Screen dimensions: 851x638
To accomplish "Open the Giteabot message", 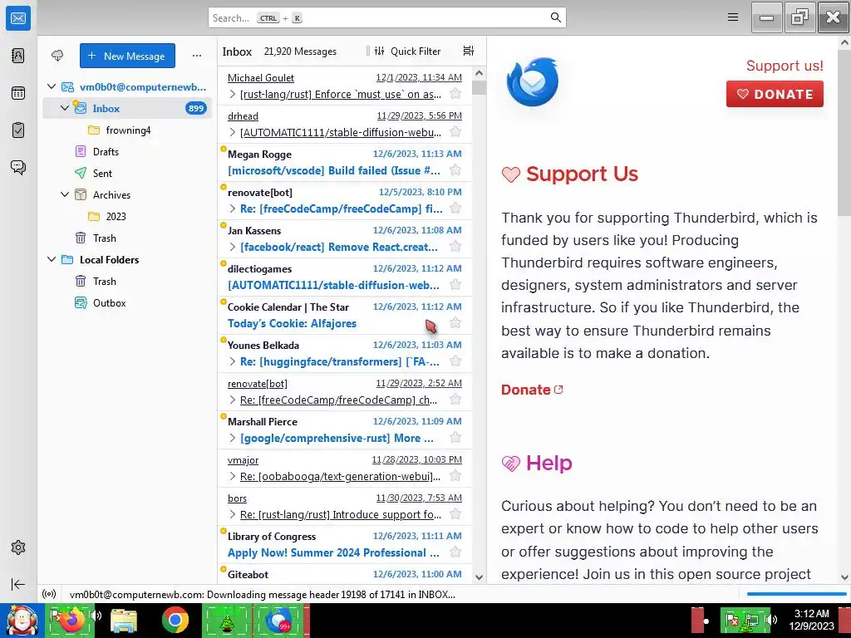I will pos(345,574).
